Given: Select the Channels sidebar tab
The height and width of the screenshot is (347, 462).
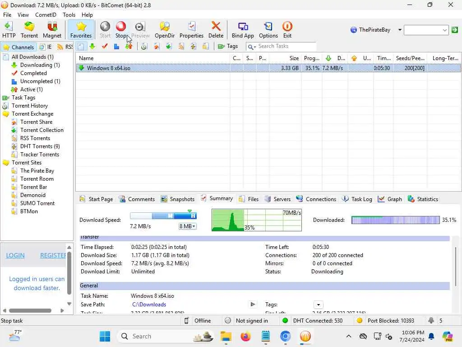Looking at the screenshot, I should [18, 47].
